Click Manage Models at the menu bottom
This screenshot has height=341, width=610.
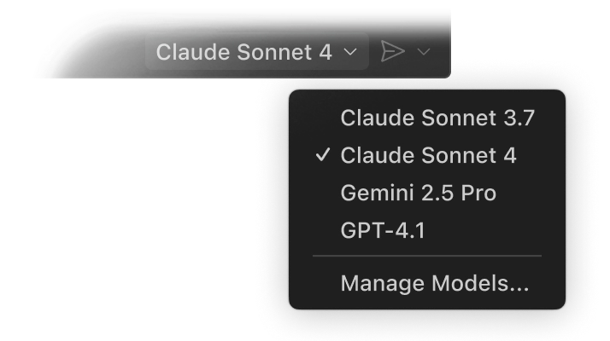[x=434, y=283]
